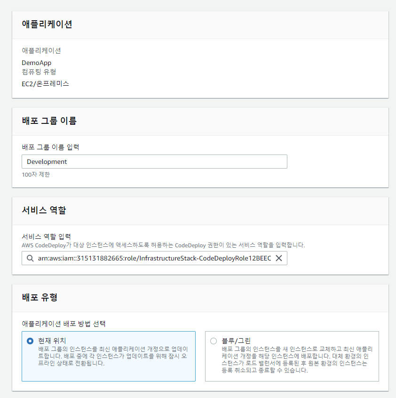
Task: Click the 블루/그린 option description text
Action: 297,360
